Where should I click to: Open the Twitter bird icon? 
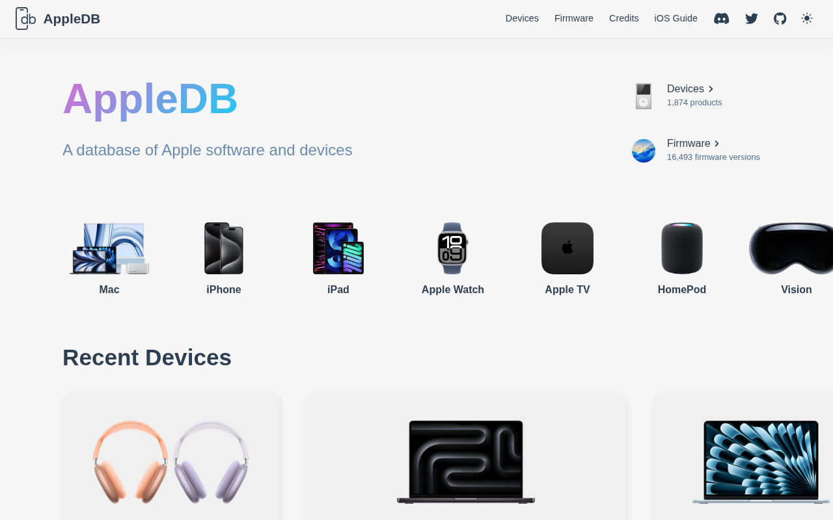coord(752,18)
